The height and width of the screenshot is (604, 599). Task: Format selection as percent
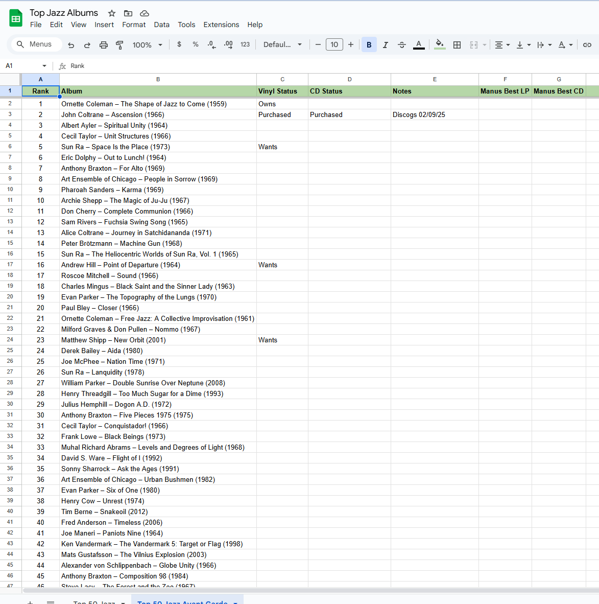tap(196, 44)
